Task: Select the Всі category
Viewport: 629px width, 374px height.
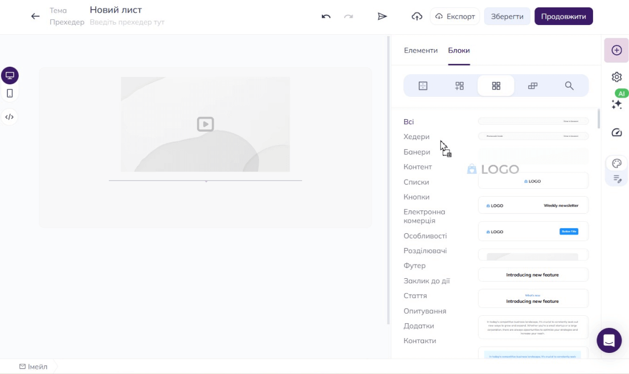Action: [x=409, y=121]
